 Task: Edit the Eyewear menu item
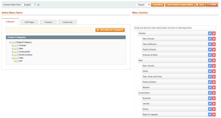pos(210,98)
